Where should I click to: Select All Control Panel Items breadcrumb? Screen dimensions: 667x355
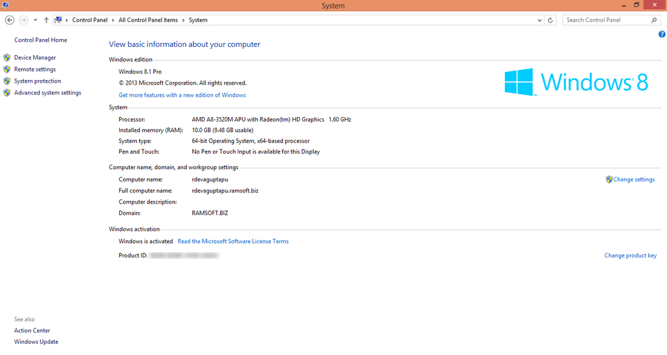[x=148, y=20]
